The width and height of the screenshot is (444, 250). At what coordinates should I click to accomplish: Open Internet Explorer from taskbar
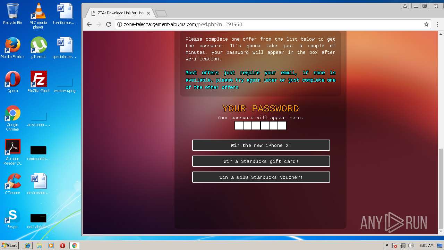[x=27, y=245]
